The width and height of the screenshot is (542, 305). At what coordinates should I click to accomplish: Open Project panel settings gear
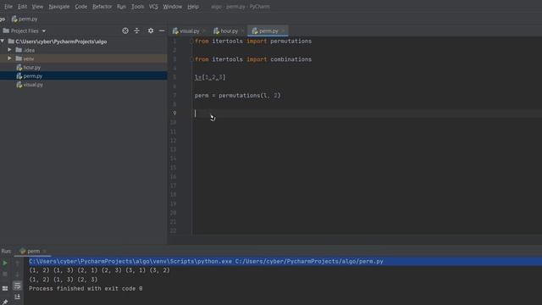tap(151, 30)
